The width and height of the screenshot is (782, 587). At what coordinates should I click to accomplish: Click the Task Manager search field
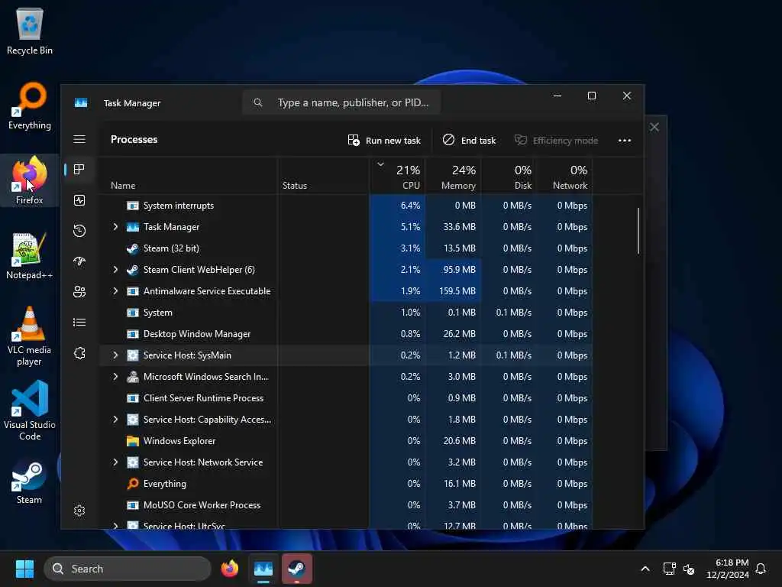[341, 102]
